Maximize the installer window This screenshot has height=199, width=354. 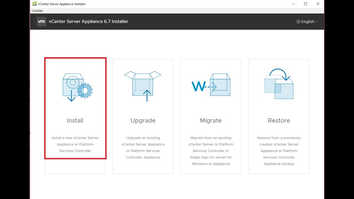coord(306,4)
